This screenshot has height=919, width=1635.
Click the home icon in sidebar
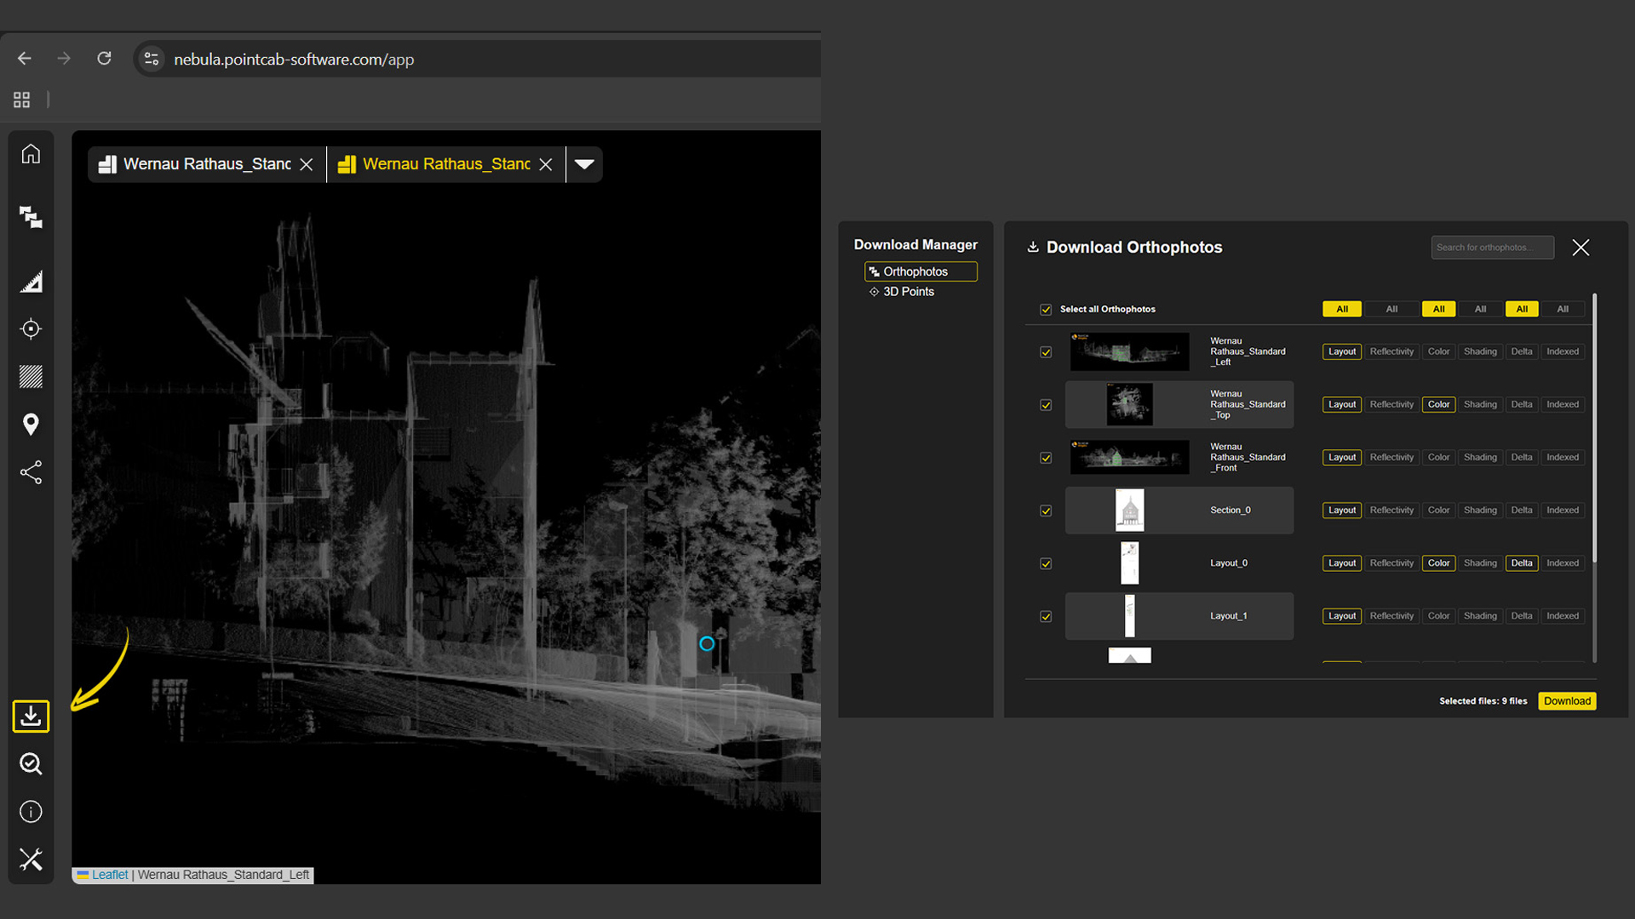coord(31,154)
